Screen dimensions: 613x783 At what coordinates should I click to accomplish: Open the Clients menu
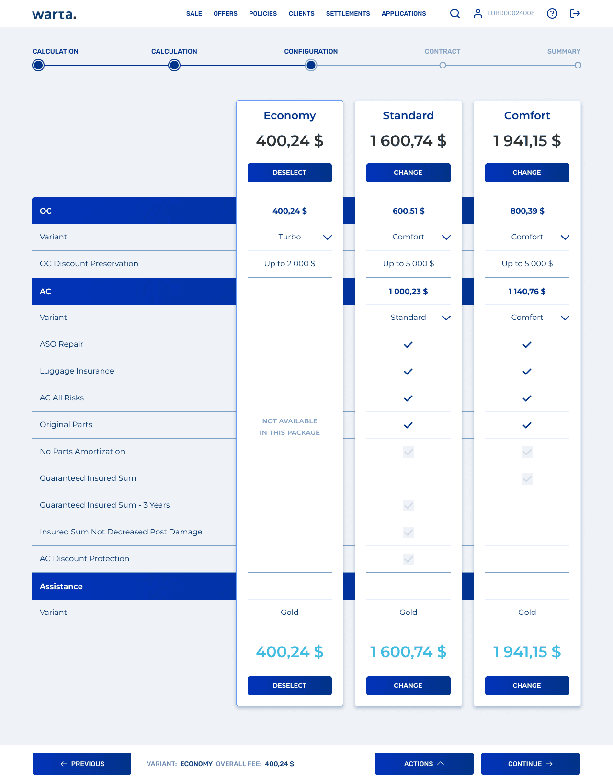(302, 14)
